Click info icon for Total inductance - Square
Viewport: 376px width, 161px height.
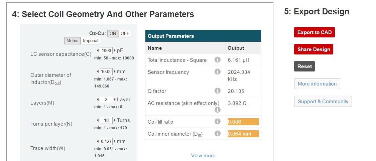(x=218, y=60)
